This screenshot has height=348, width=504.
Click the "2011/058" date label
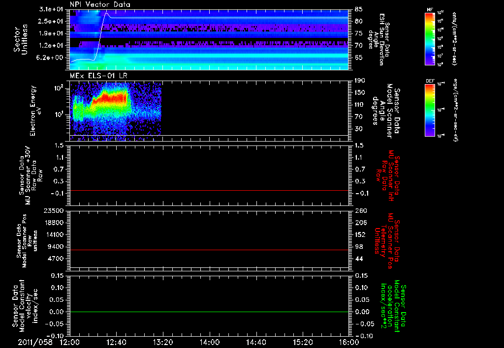[35, 342]
